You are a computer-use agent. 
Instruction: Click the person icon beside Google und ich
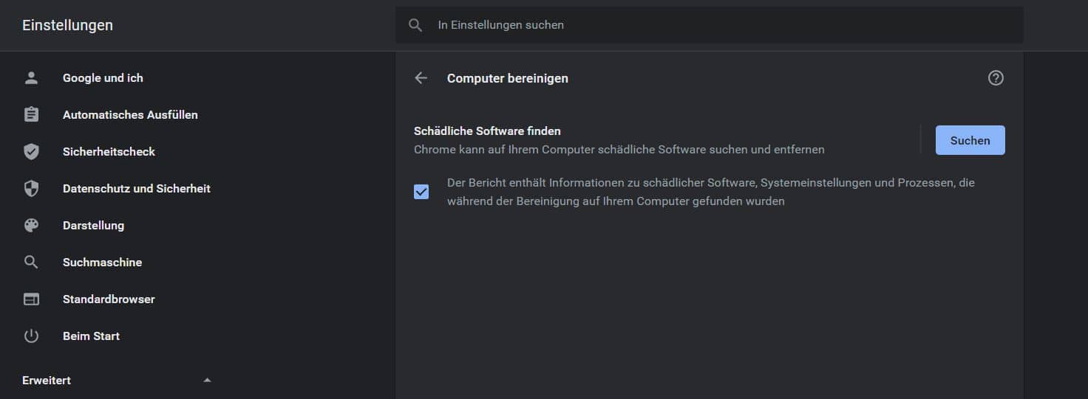(31, 78)
